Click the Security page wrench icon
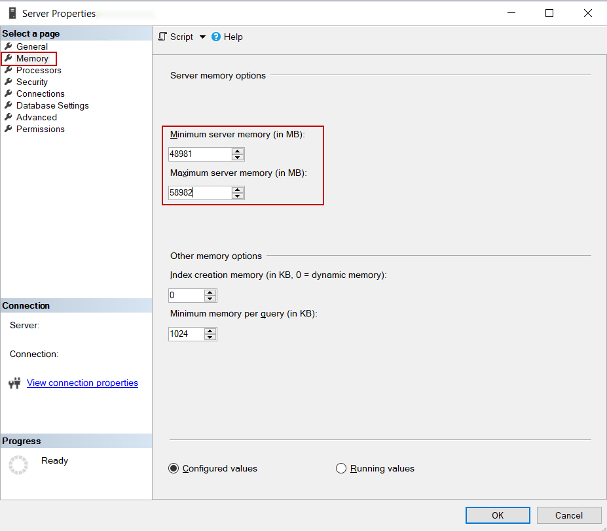 (x=9, y=82)
